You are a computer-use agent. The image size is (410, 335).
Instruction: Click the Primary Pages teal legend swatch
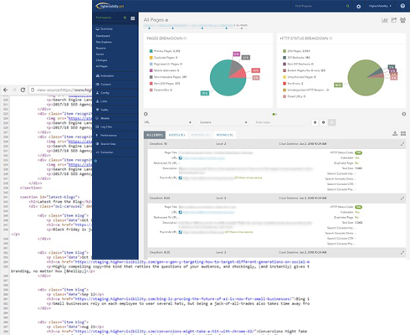(x=151, y=51)
